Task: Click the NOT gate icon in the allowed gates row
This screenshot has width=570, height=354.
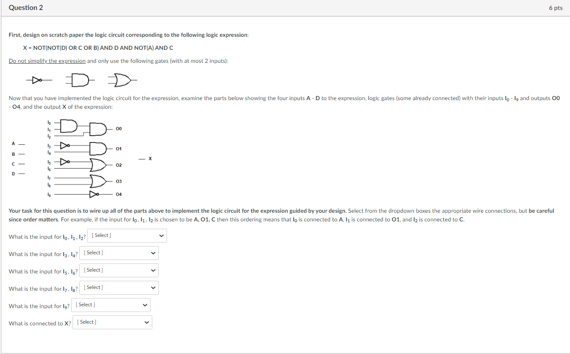Action: pyautogui.click(x=36, y=80)
